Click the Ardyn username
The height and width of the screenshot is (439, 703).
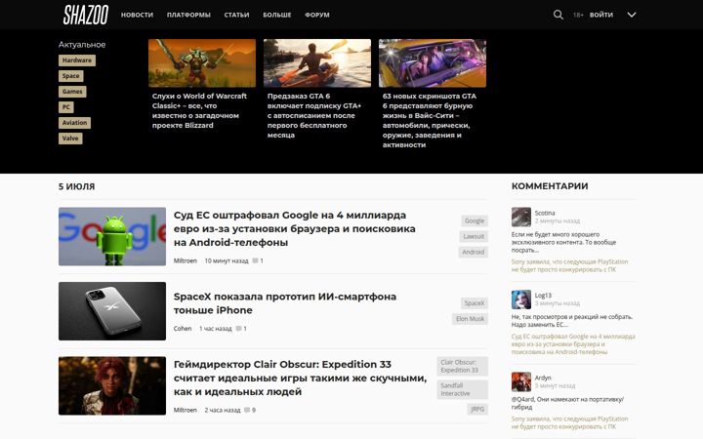coord(543,378)
